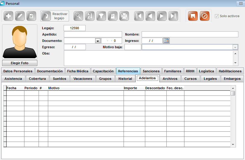Click grid scrollbar up arrow

233,88
